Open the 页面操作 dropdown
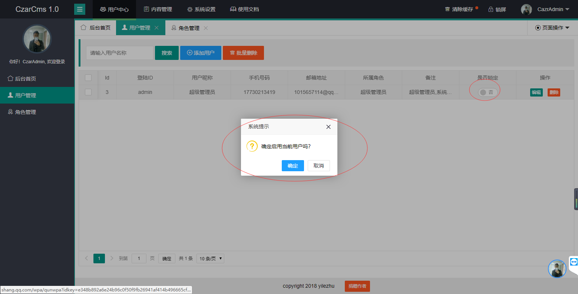 pos(552,28)
